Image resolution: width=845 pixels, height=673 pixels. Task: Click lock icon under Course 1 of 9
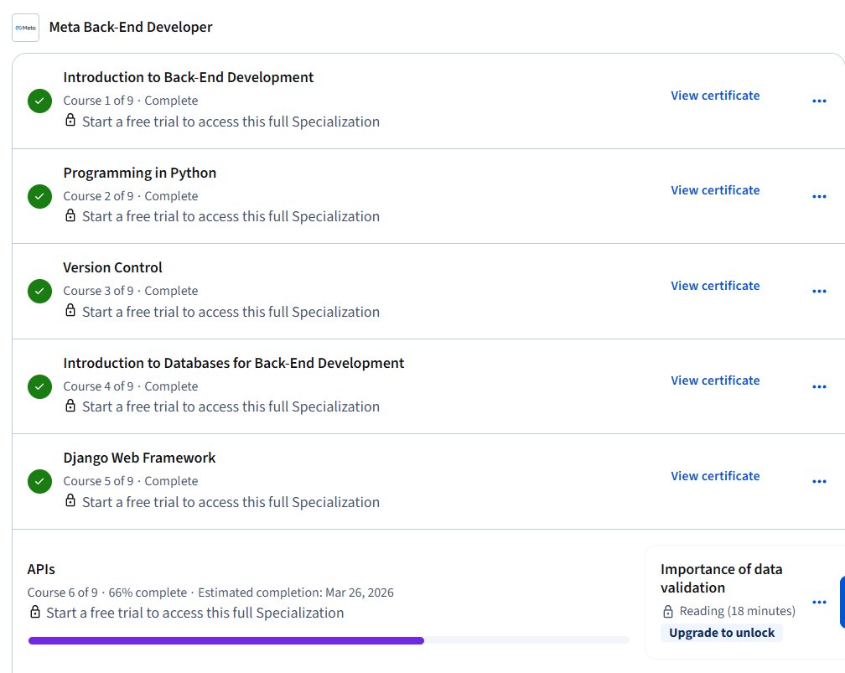pyautogui.click(x=70, y=120)
